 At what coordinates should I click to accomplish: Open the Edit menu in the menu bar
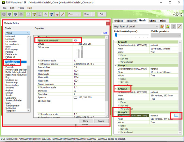(x=12, y=8)
